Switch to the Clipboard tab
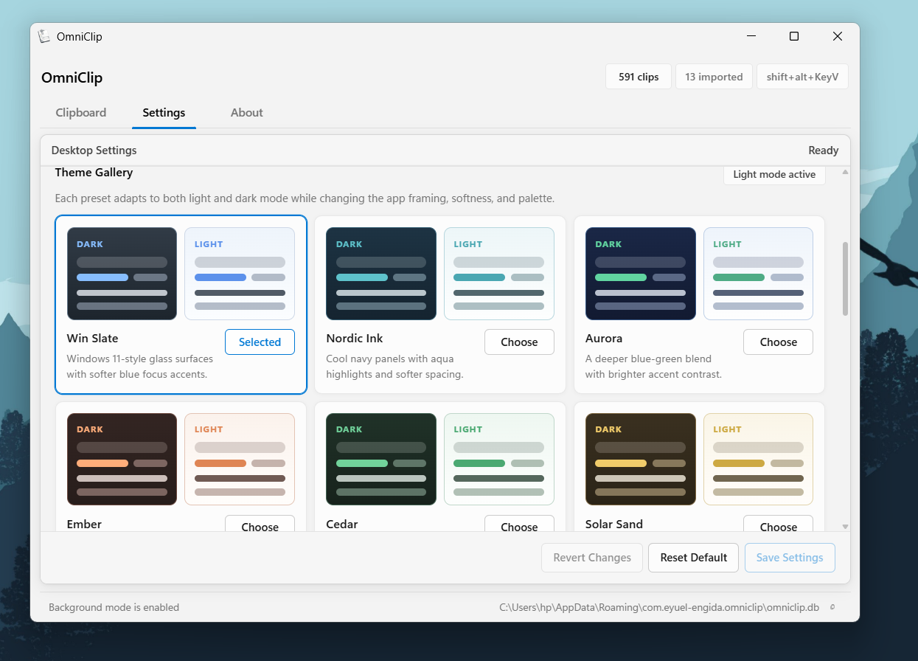This screenshot has width=918, height=661. tap(81, 113)
